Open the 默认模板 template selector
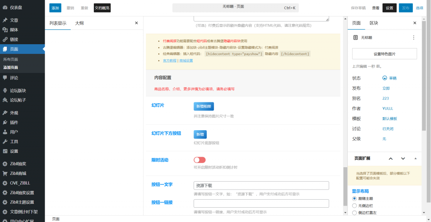The width and height of the screenshot is (431, 222). click(x=389, y=118)
